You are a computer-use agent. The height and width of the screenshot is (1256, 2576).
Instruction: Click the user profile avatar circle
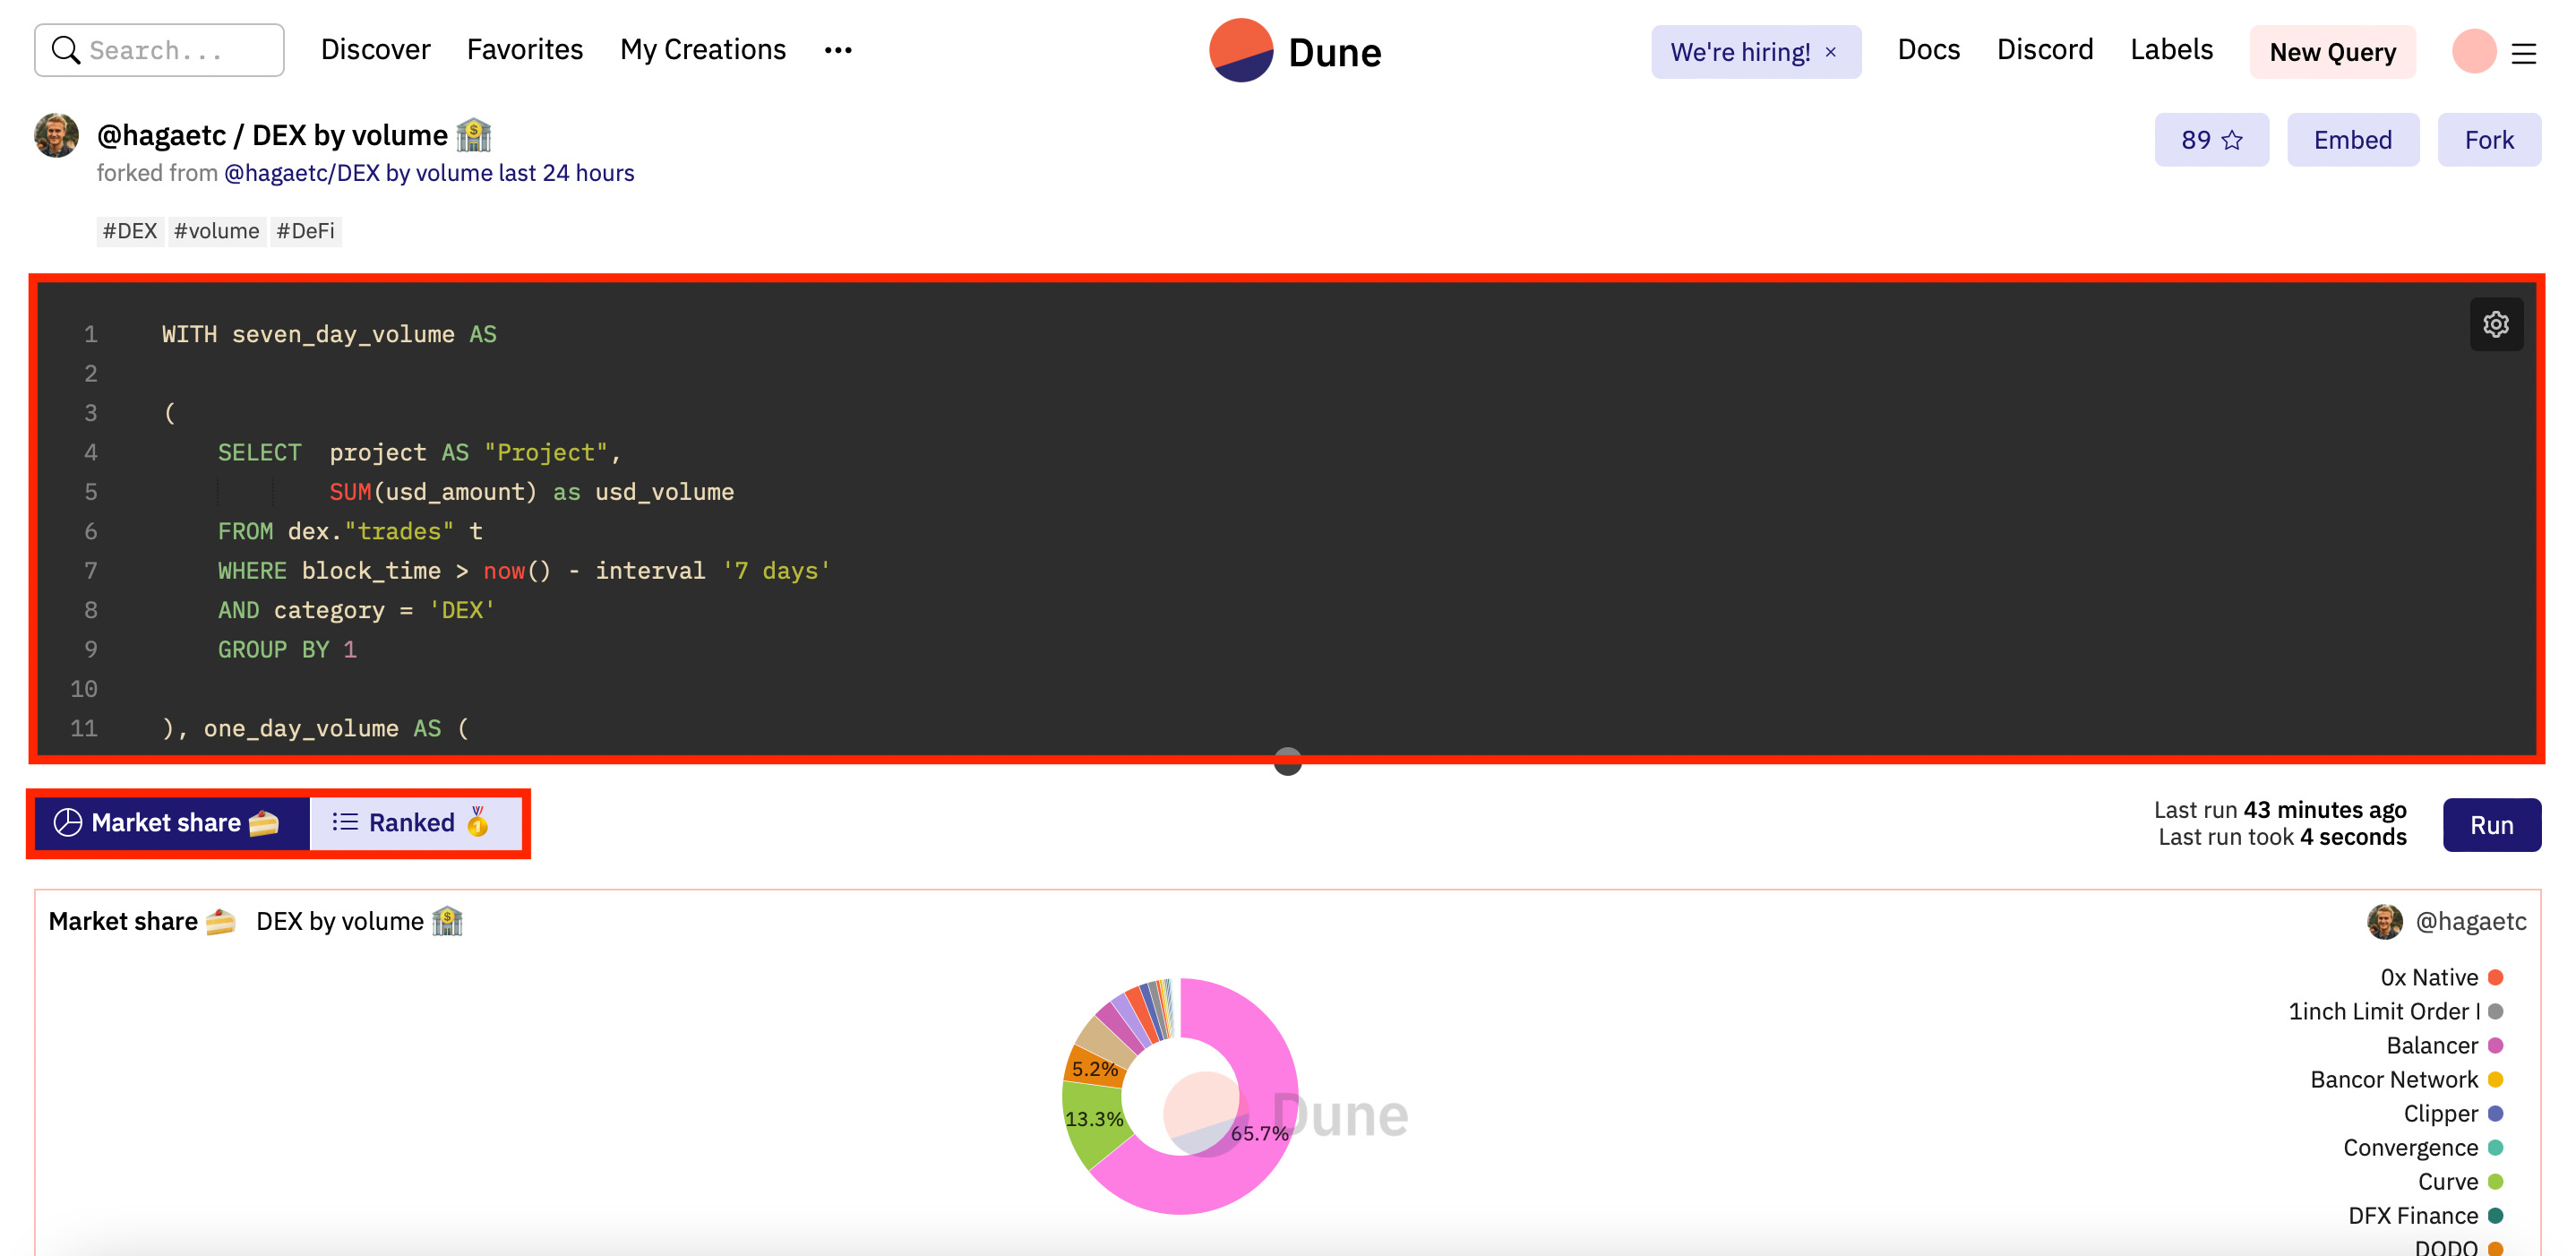tap(2473, 51)
